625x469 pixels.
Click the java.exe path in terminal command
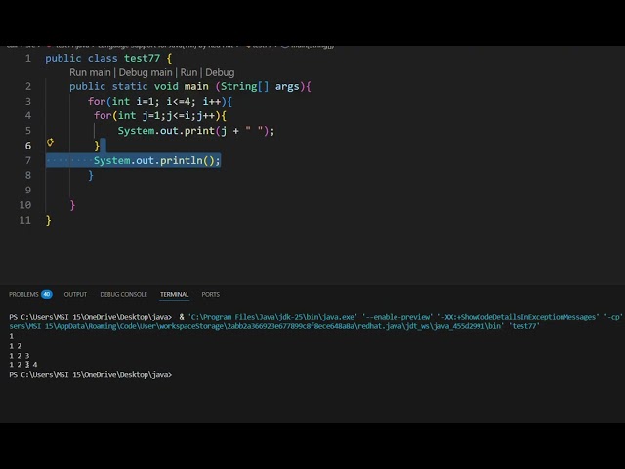[272, 317]
